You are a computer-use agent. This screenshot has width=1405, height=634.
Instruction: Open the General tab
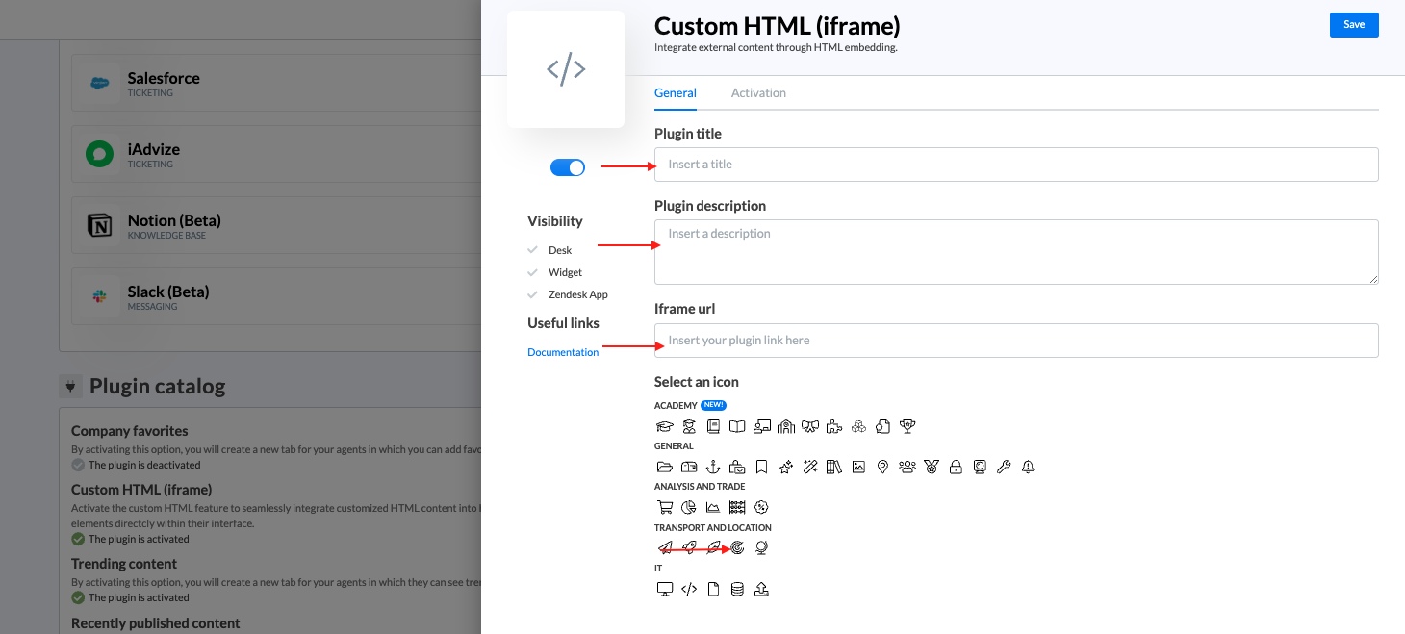point(675,93)
